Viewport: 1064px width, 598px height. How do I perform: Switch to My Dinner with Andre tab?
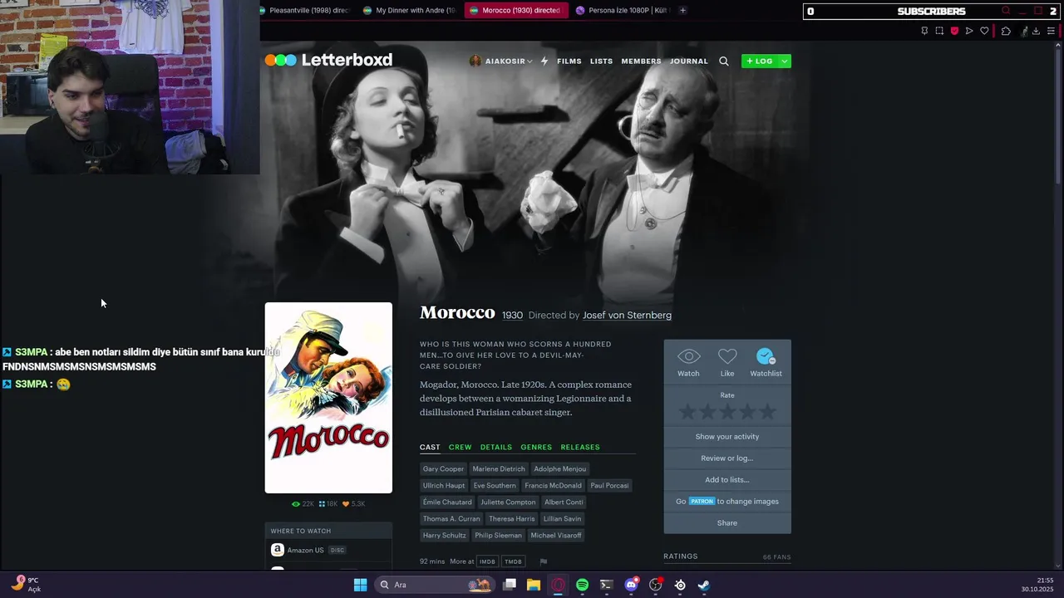410,11
